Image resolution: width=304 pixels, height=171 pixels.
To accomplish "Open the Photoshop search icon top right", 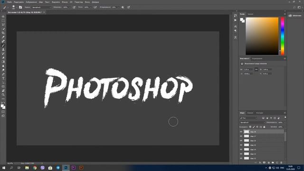I will point(294,7).
